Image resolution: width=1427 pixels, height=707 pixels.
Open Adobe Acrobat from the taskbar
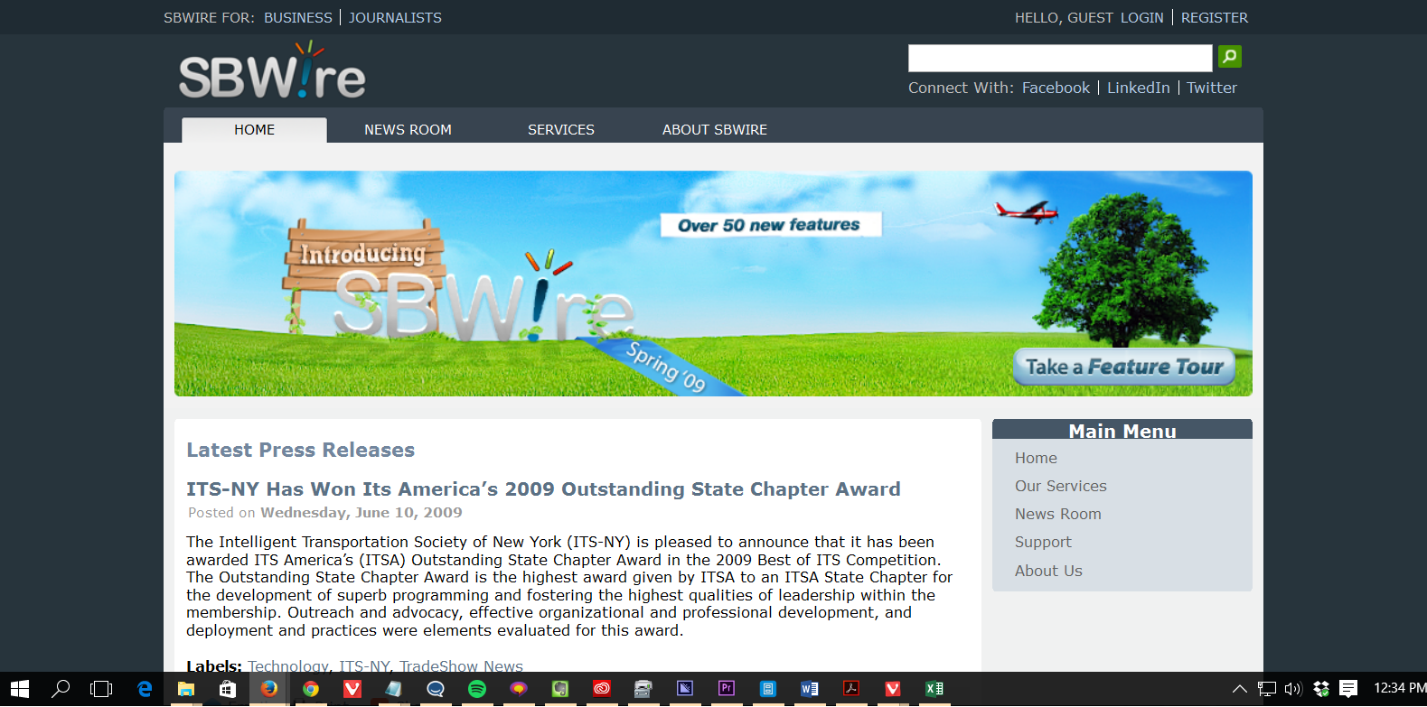click(x=851, y=689)
